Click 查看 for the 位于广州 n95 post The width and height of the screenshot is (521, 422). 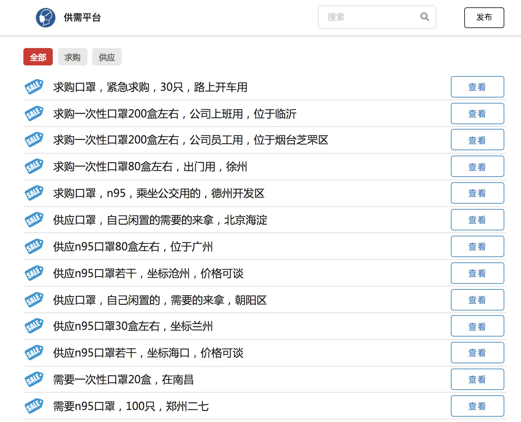[x=477, y=246]
